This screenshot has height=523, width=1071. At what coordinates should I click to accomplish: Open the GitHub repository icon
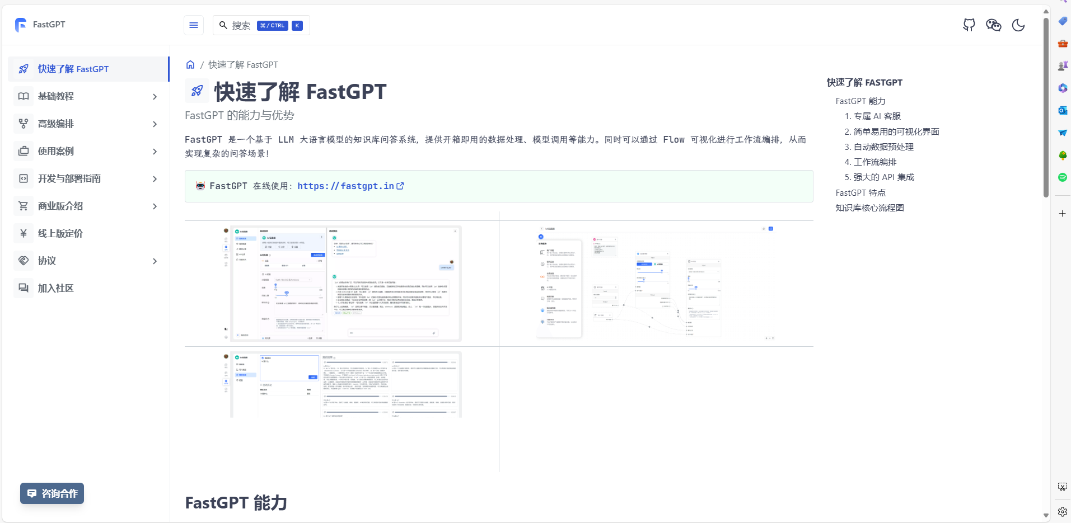point(969,25)
